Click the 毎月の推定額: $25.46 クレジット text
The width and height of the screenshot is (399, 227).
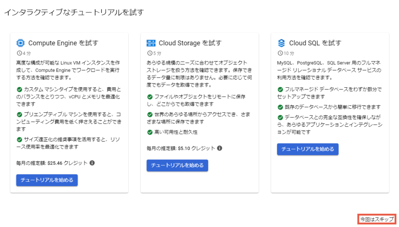[52, 163]
